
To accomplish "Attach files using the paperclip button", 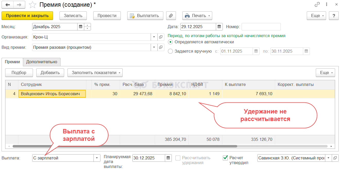I will point(171,15).
